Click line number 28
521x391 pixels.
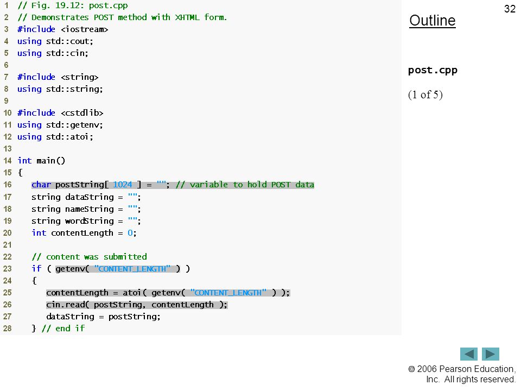click(x=7, y=329)
